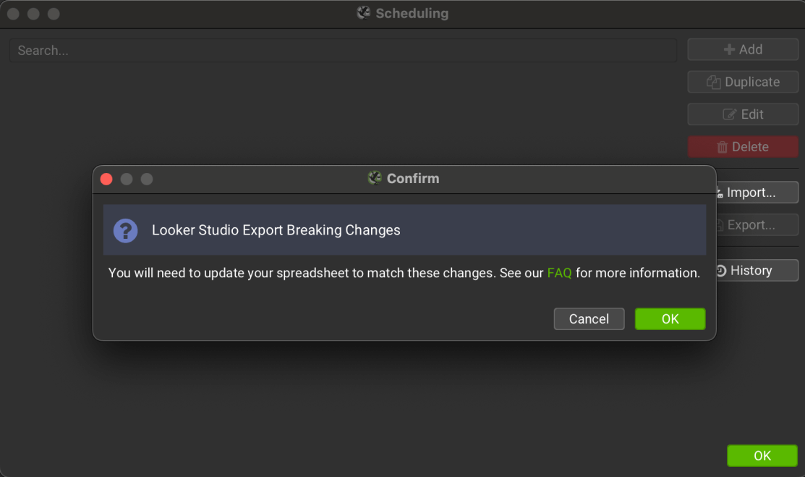Close the Confirm dialog with the red button
This screenshot has width=805, height=477.
(106, 179)
